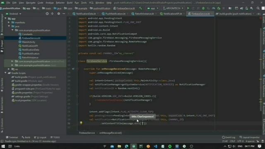Viewport: 265px width, 149px height.
Task: Expand the manifests folder node
Action: pos(9,22)
